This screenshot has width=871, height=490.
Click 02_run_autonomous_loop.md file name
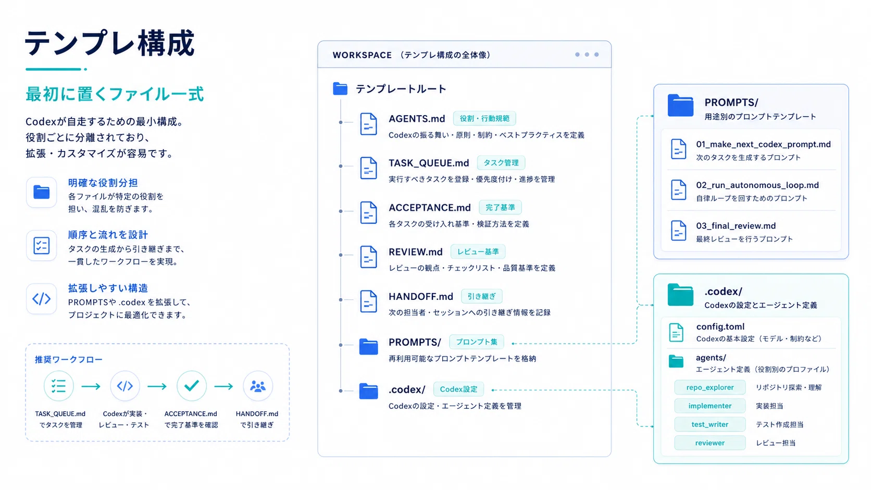(757, 185)
